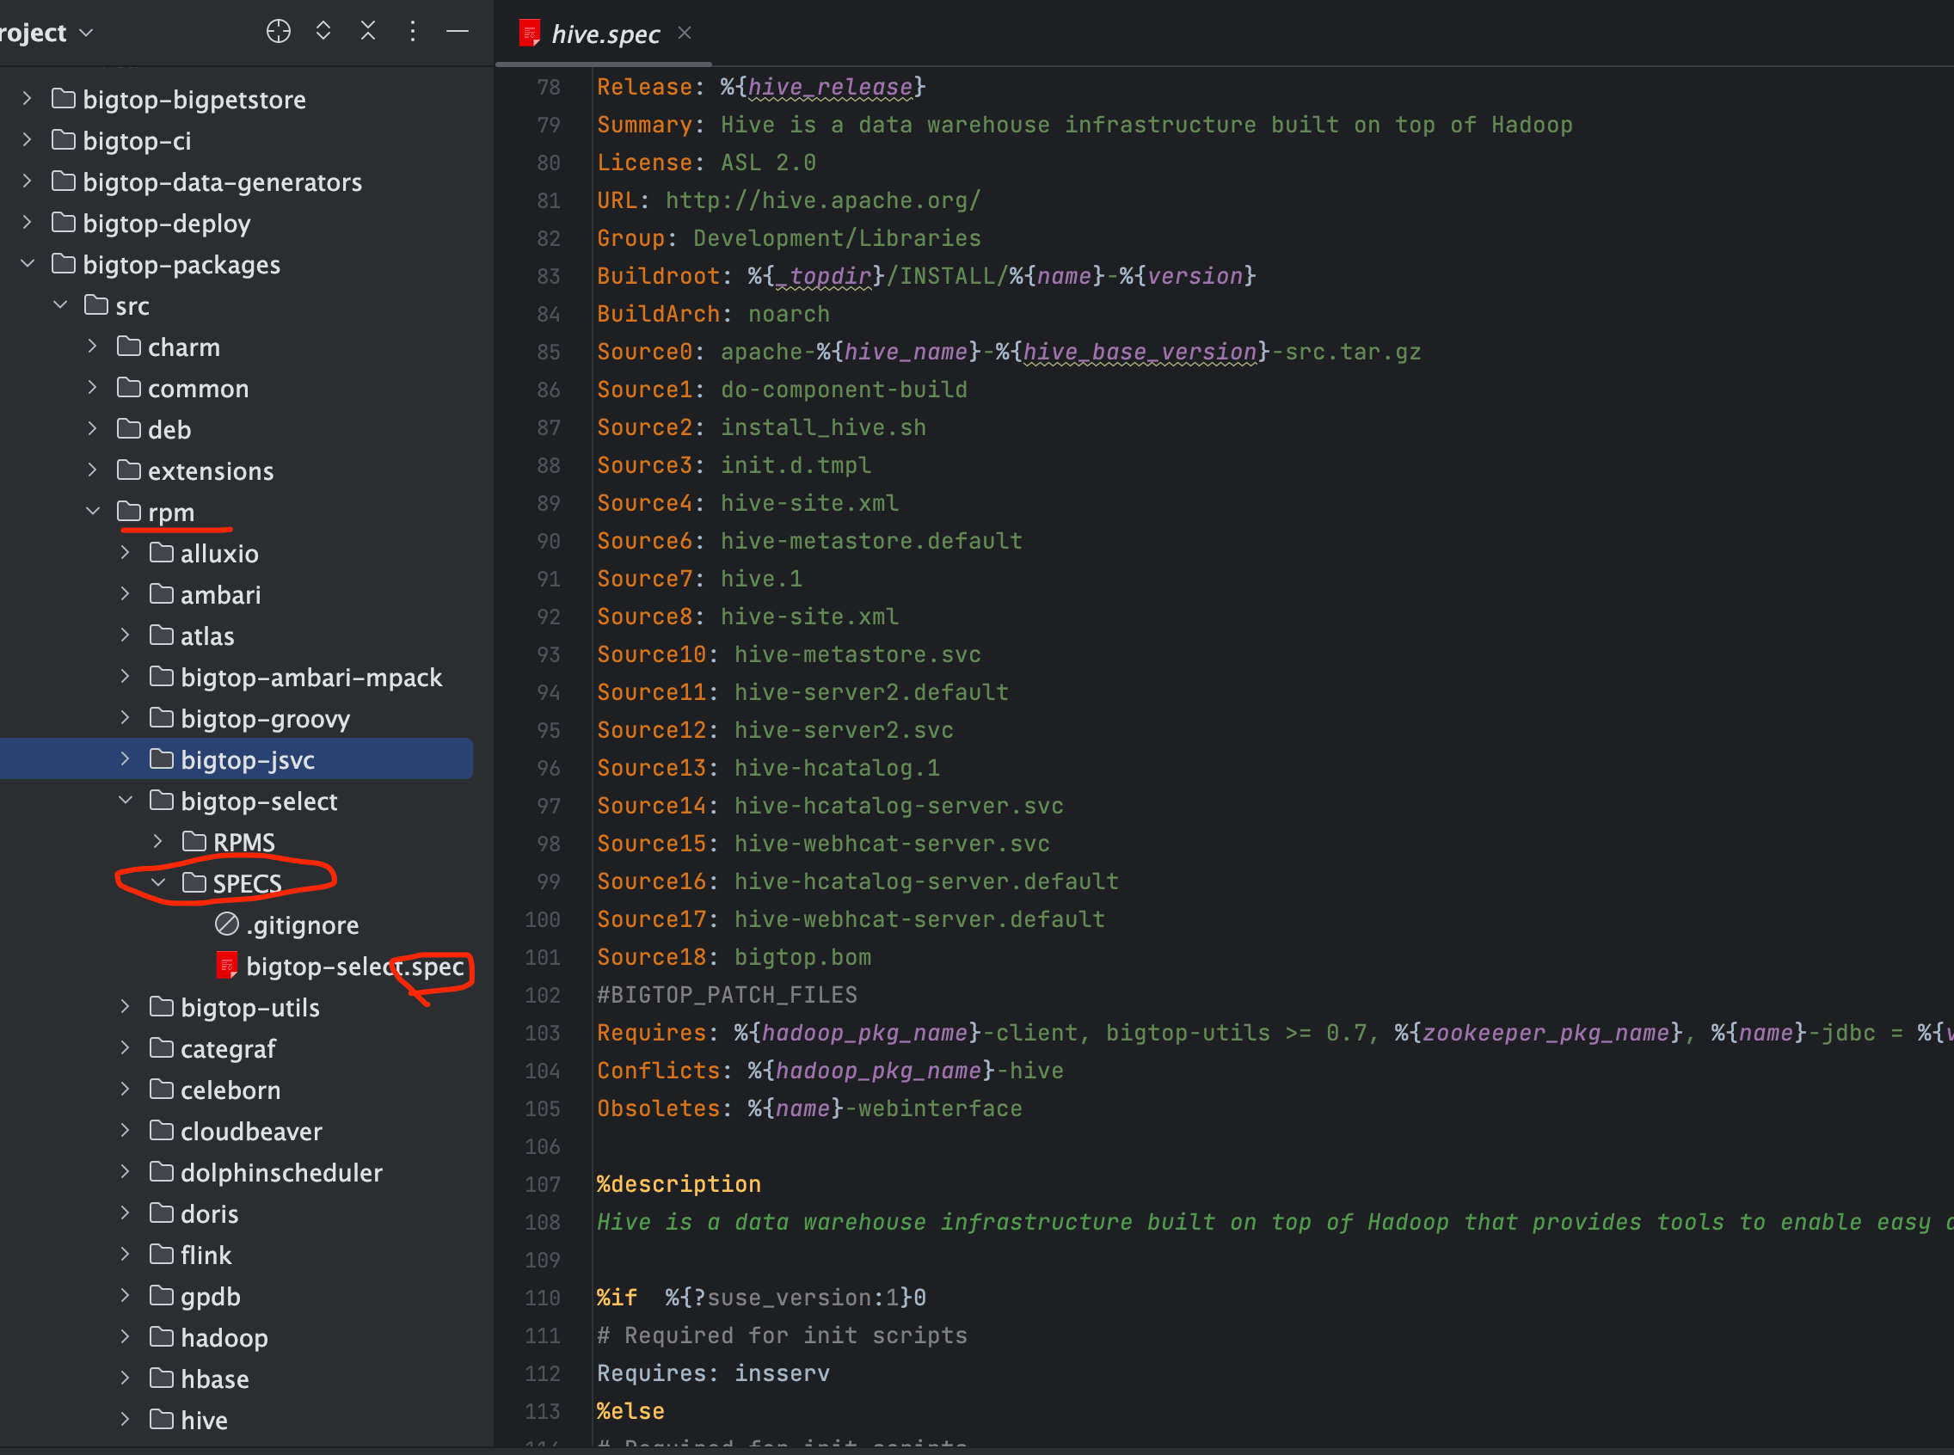Click the SPECS folder icon
Image resolution: width=1954 pixels, height=1455 pixels.
194,882
